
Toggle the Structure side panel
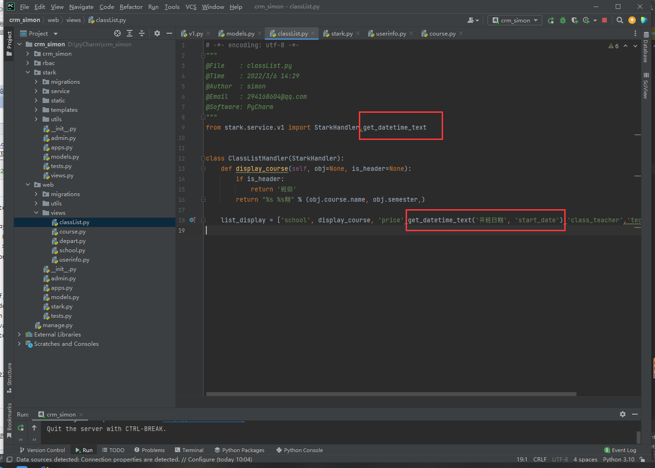tap(9, 377)
